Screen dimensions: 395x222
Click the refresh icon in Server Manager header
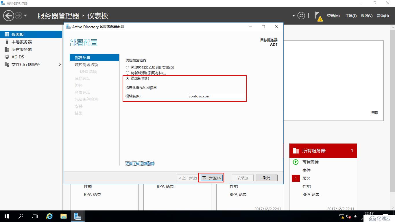coord(301,16)
